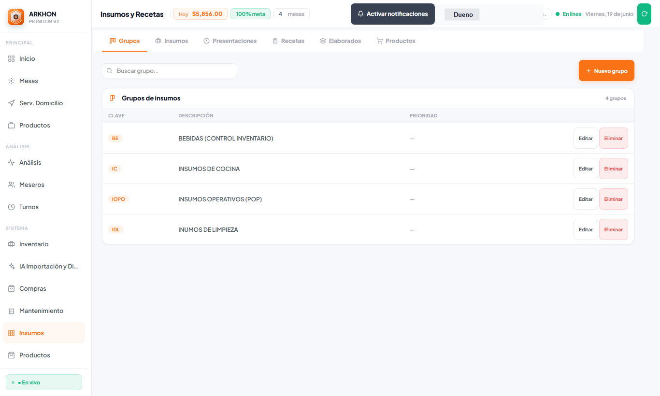660x396 pixels.
Task: Click the En línea status text
Action: [x=572, y=14]
